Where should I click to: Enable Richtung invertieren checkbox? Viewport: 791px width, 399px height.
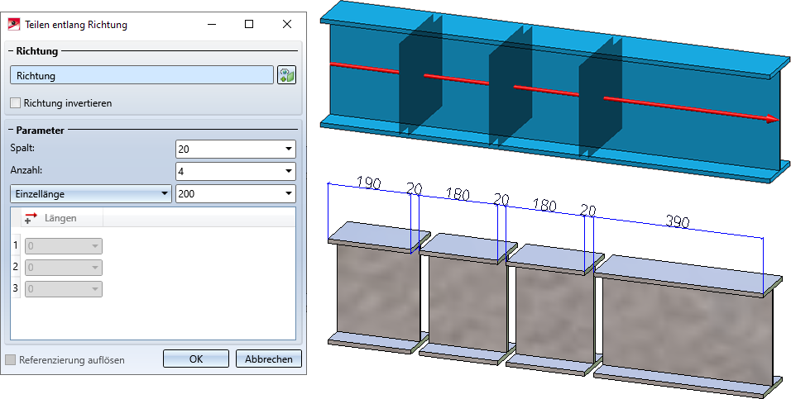(16, 102)
